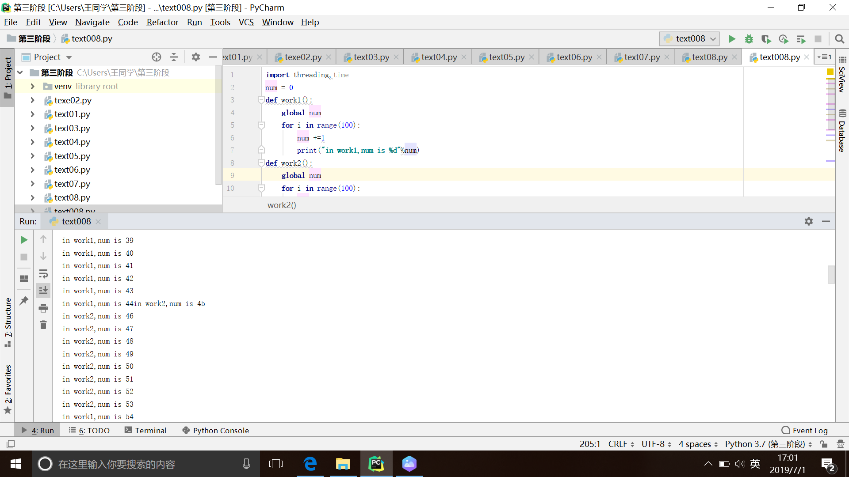Open the Navigate menu
The height and width of the screenshot is (477, 849).
[92, 22]
